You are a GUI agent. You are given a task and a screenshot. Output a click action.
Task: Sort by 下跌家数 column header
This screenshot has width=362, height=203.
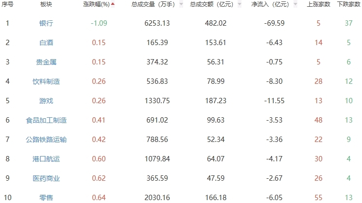pyautogui.click(x=348, y=4)
